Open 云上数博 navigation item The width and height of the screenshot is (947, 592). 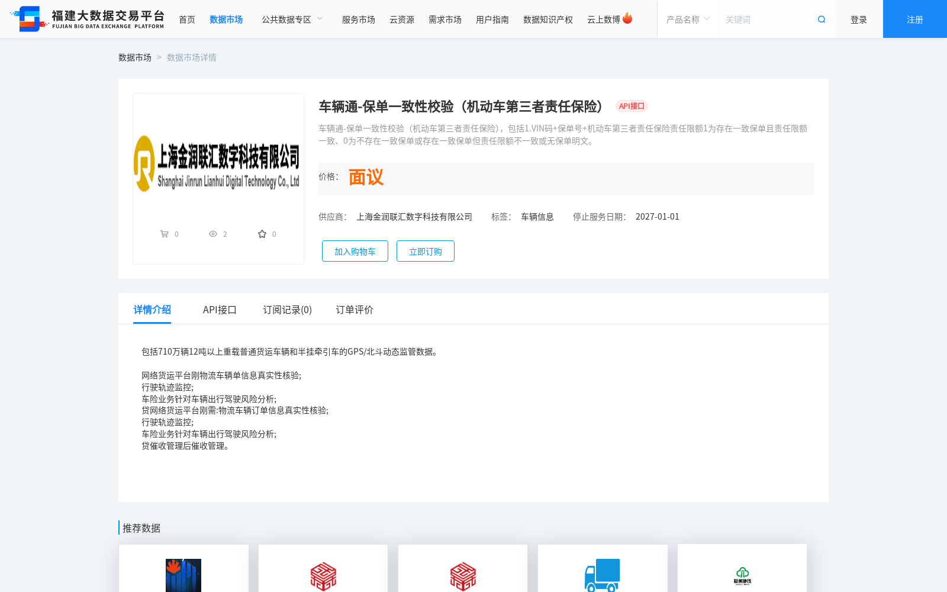point(604,20)
